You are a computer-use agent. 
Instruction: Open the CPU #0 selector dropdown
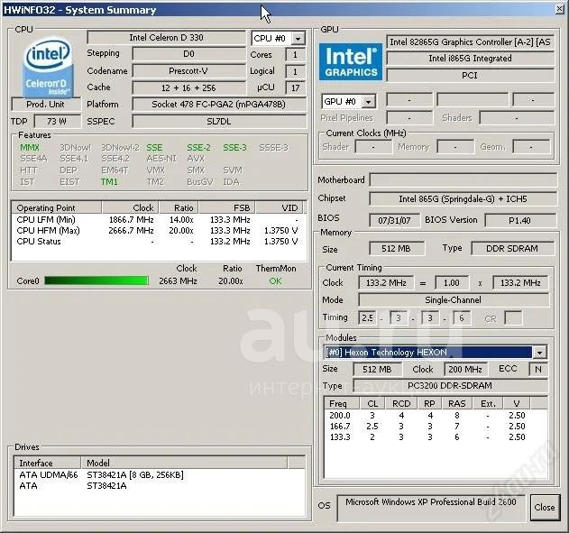pos(298,39)
